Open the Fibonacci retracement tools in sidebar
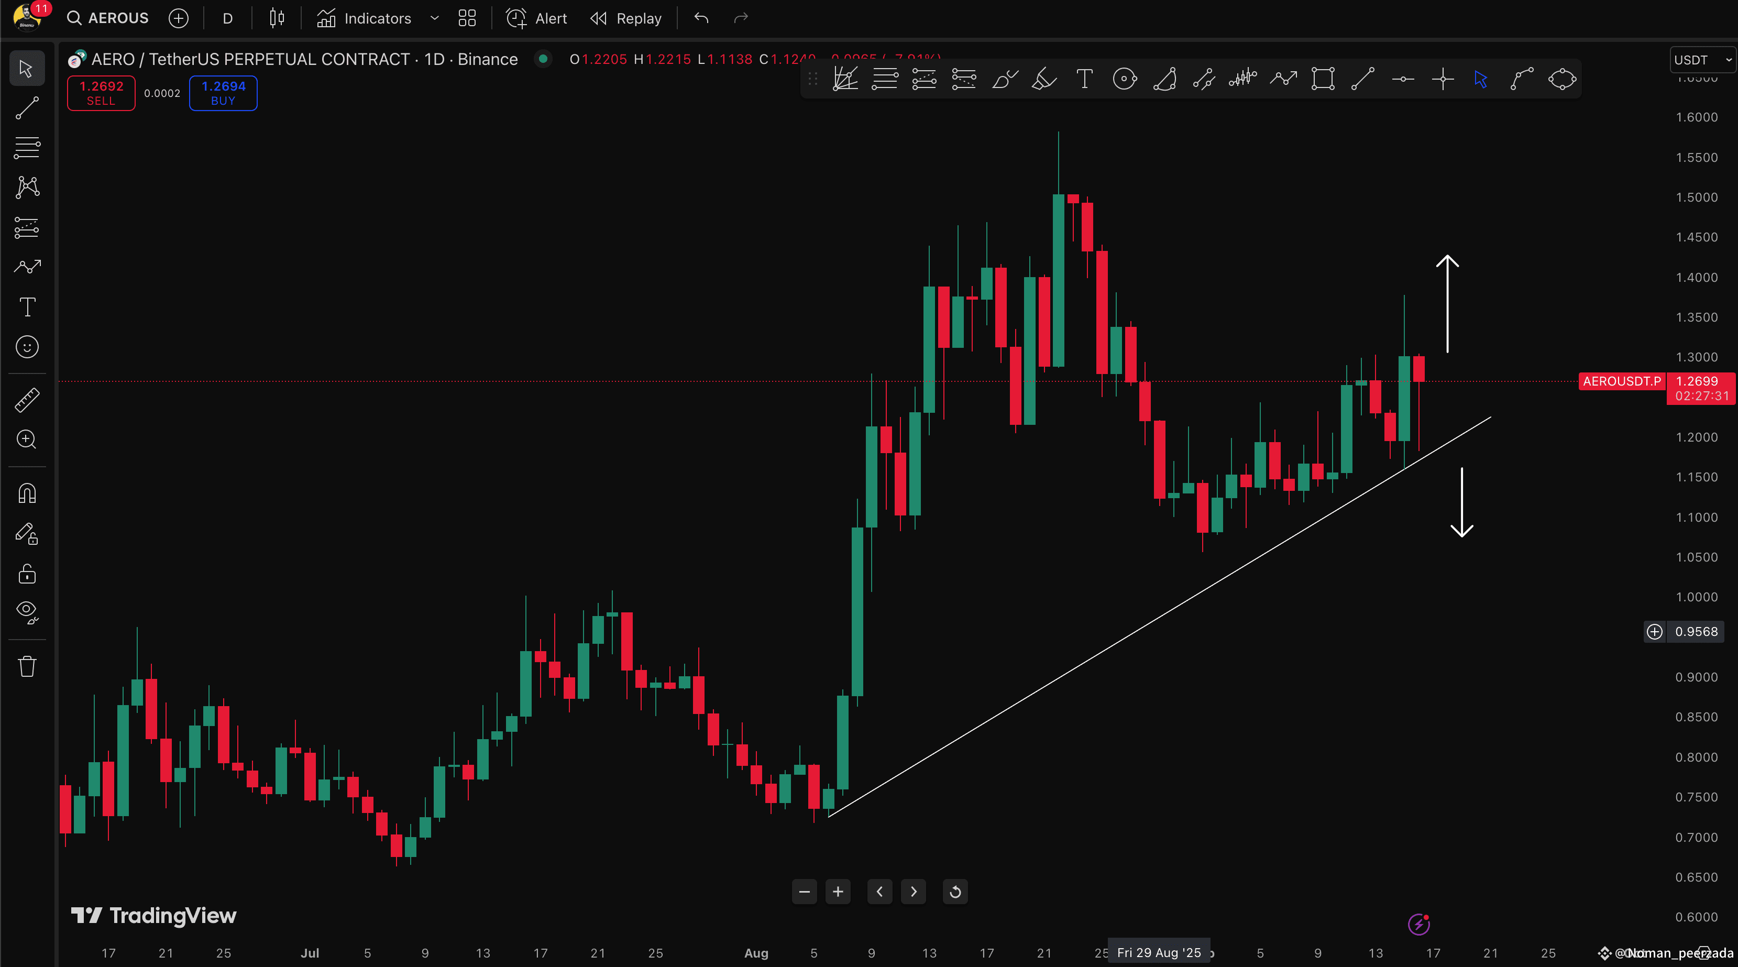This screenshot has width=1738, height=967. 27,148
